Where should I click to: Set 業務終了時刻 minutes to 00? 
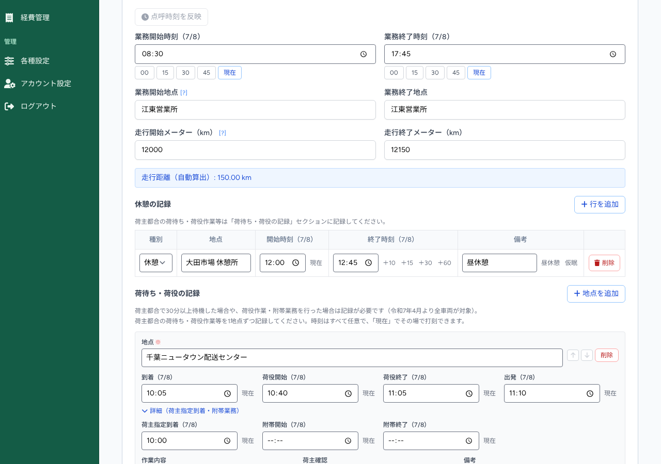(x=394, y=73)
